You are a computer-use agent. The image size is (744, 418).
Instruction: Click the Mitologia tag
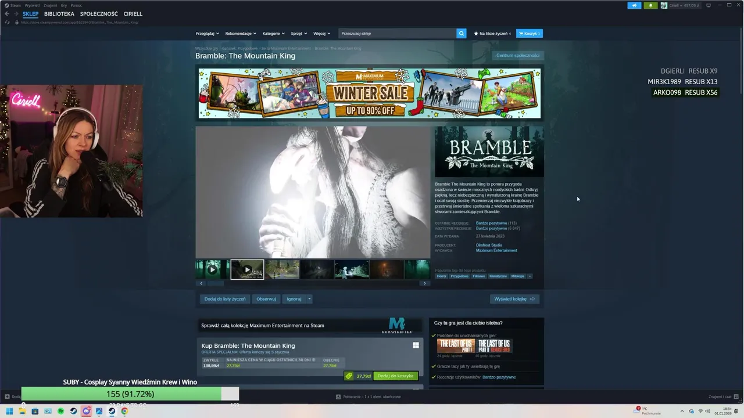click(x=518, y=276)
